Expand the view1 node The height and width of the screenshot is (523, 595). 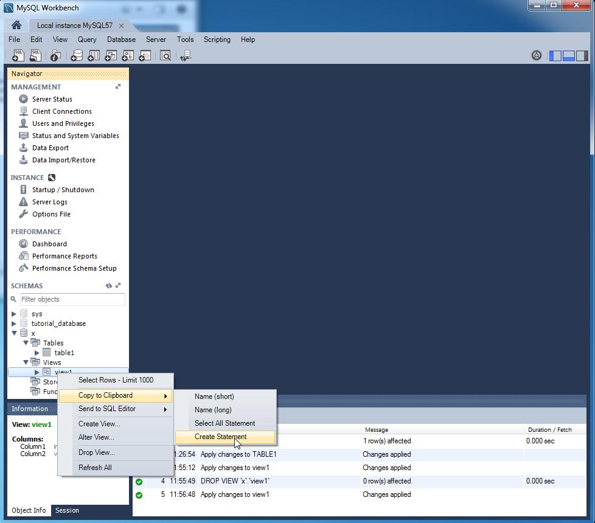click(37, 372)
